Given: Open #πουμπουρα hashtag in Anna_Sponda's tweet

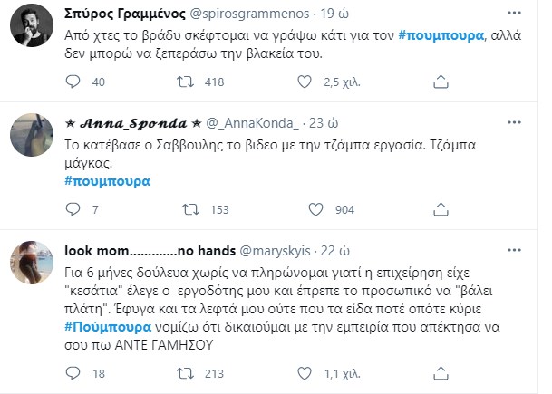Looking at the screenshot, I should tap(109, 181).
